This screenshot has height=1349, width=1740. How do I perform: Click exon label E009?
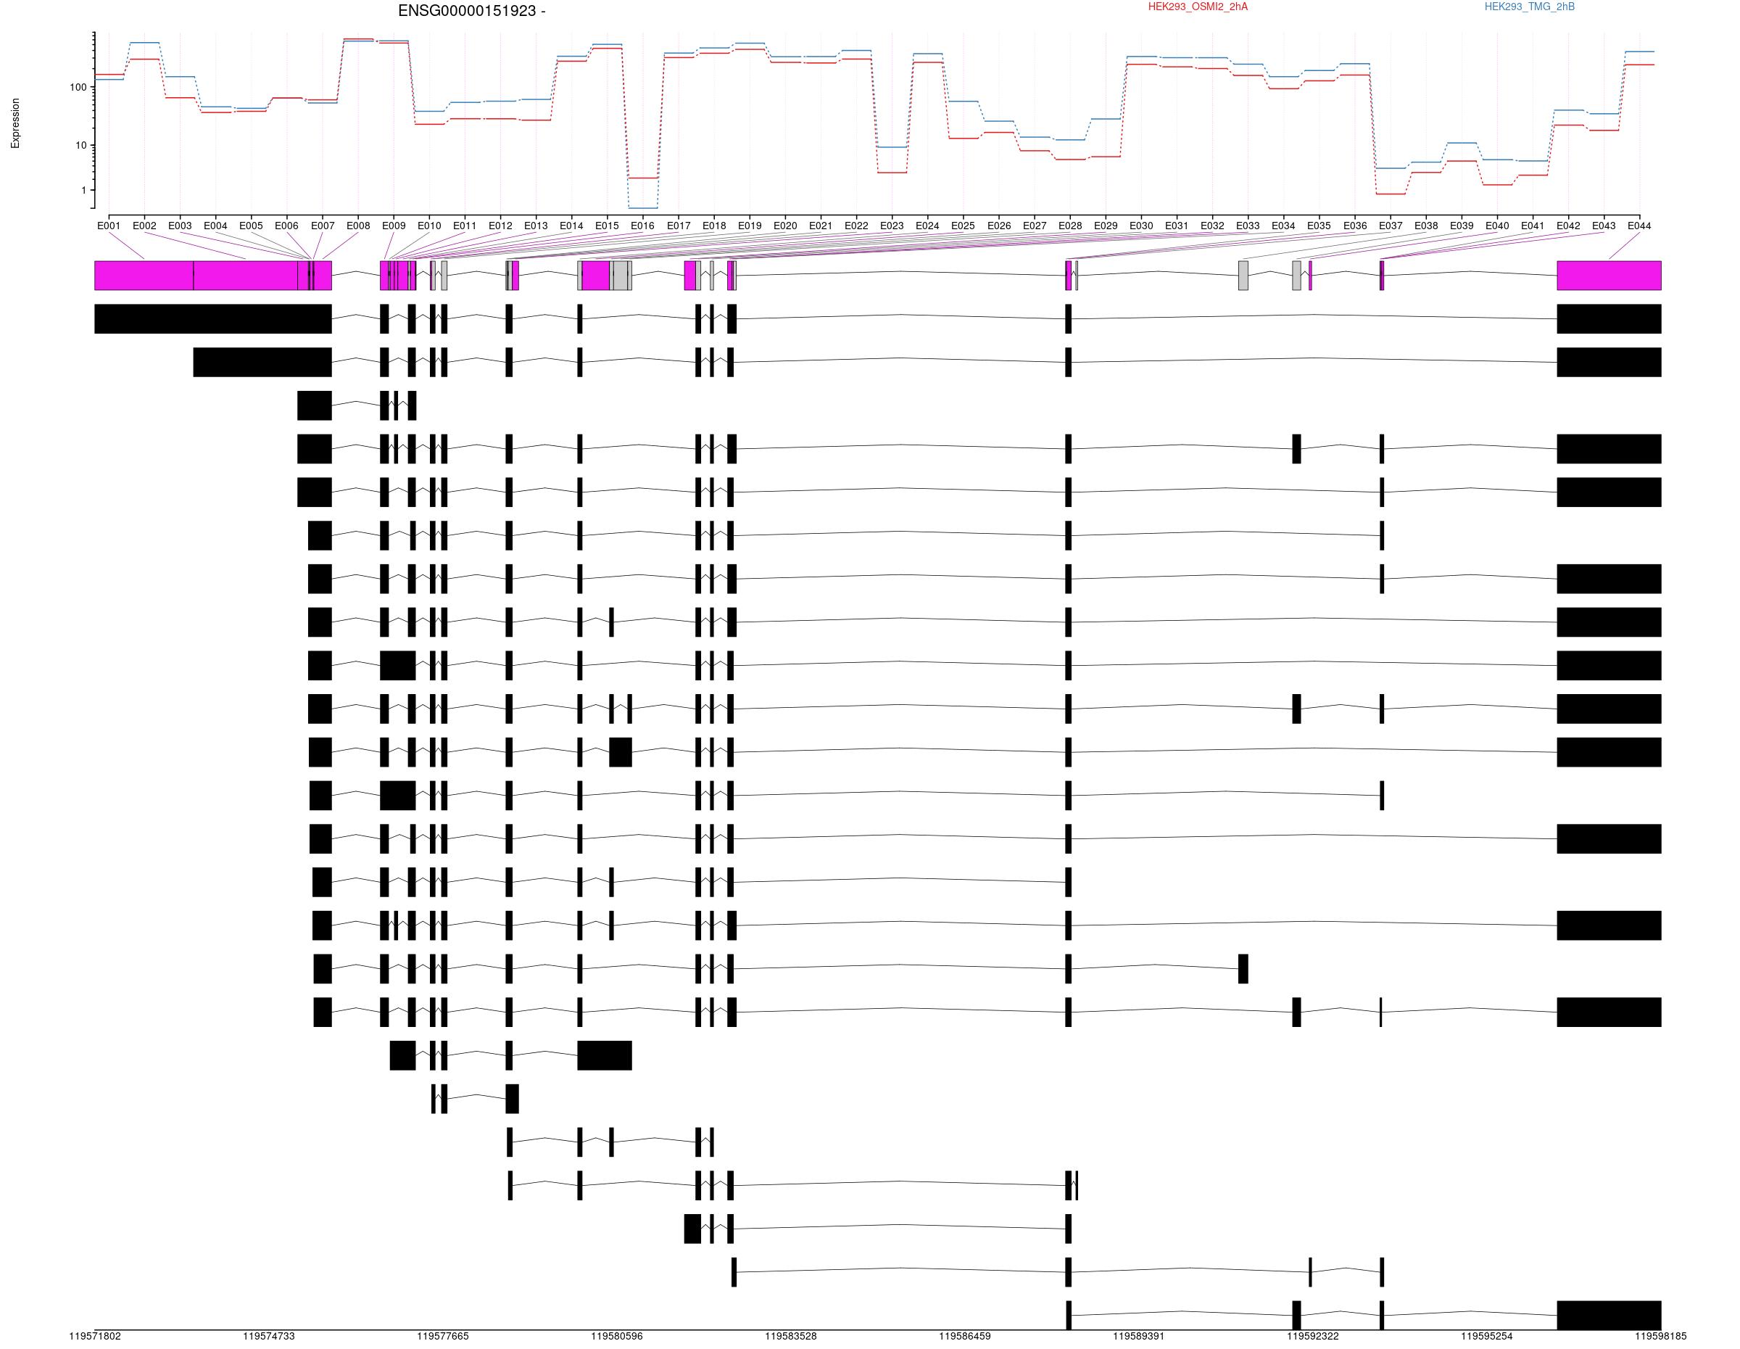coord(394,226)
